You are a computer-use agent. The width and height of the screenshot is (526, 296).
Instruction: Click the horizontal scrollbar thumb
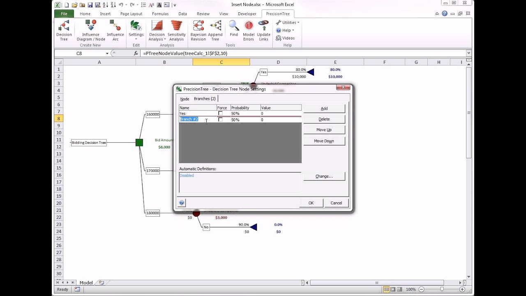[x=377, y=282]
